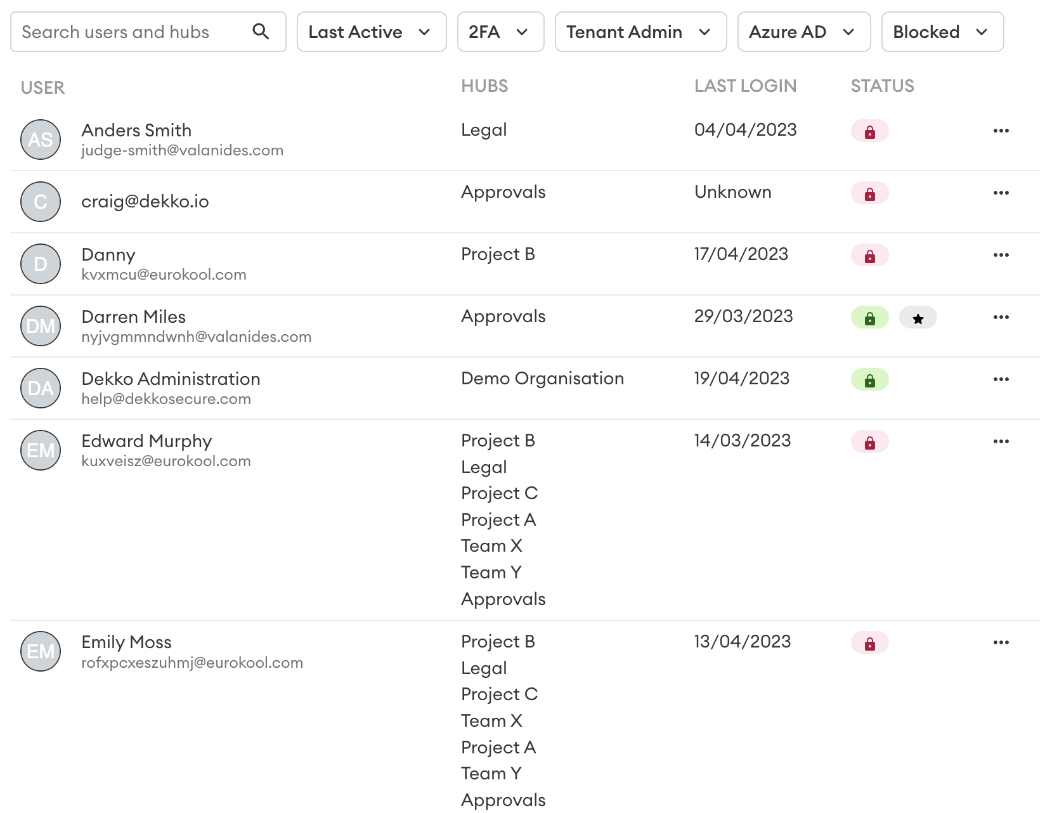Open more options for craig@dekko.io
Image resolution: width=1045 pixels, height=813 pixels.
point(1001,193)
